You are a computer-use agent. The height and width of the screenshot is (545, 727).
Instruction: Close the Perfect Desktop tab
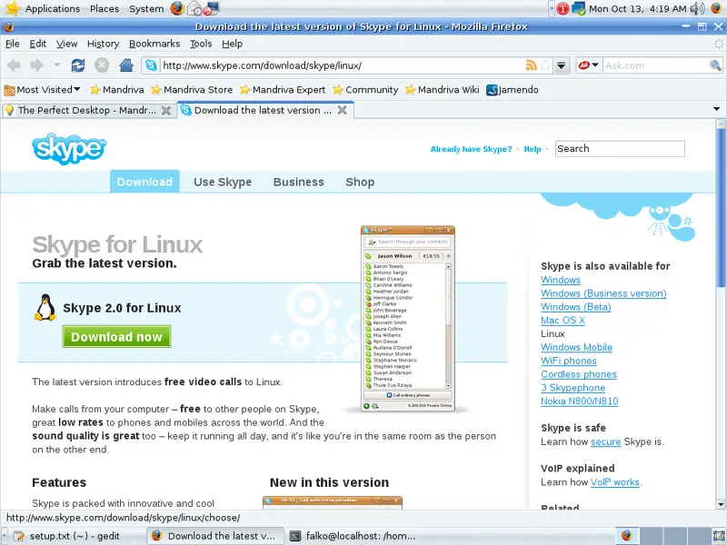[x=165, y=110]
